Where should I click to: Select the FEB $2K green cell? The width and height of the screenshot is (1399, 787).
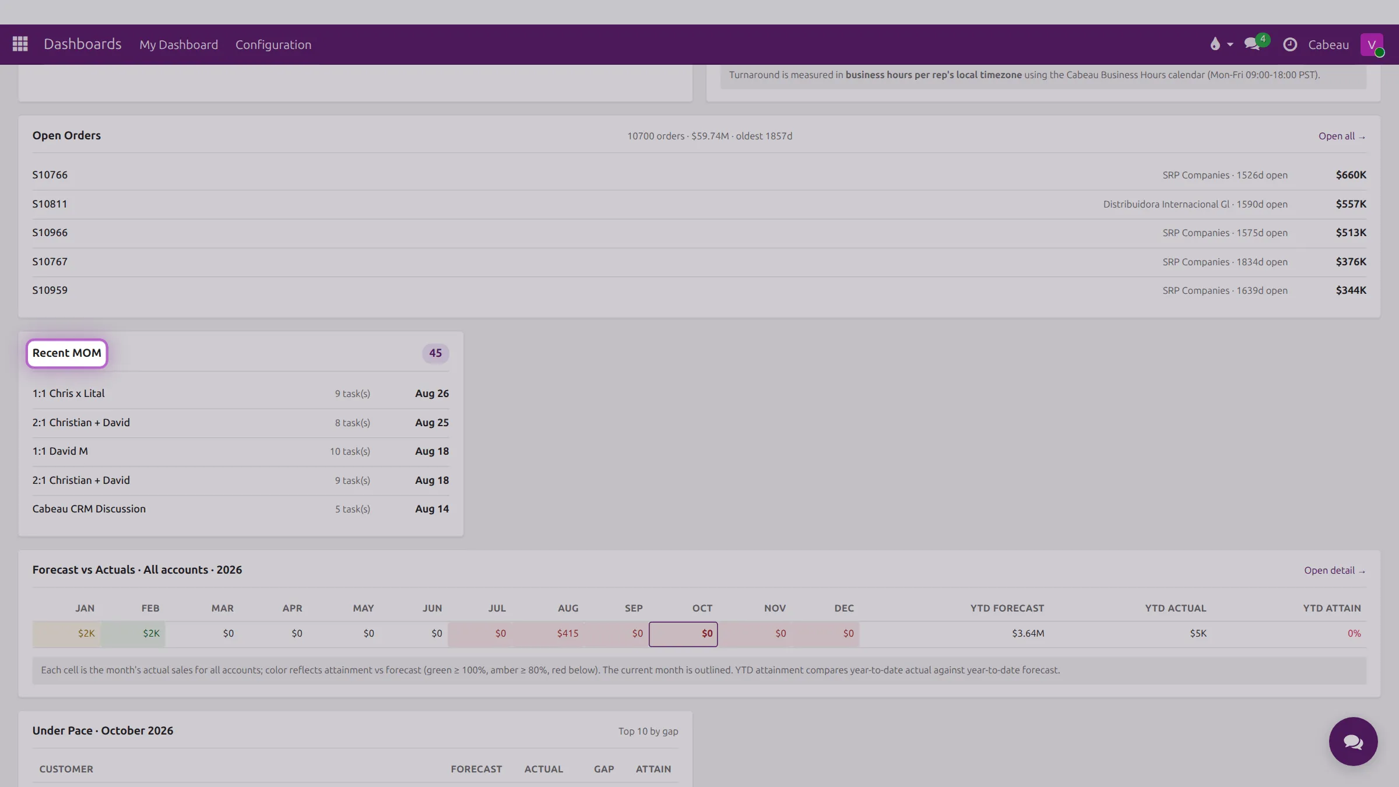tap(133, 634)
